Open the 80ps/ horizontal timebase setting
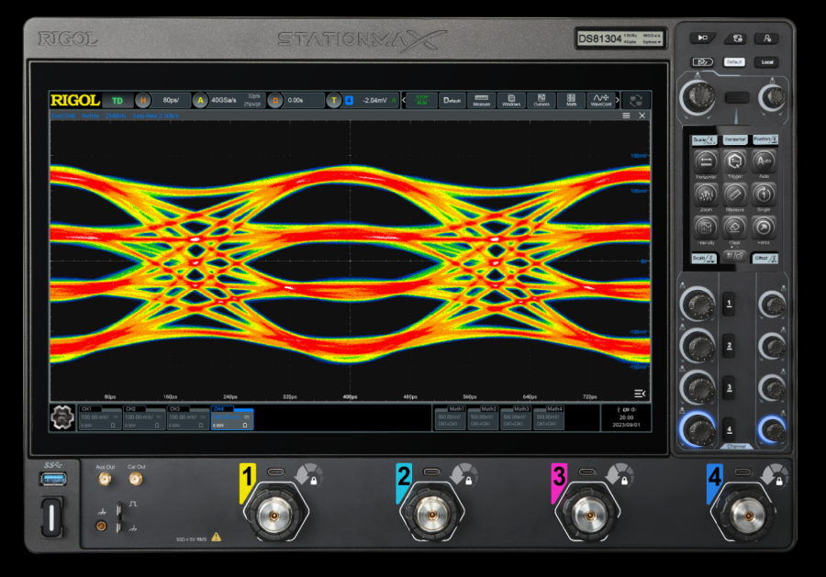 point(171,100)
